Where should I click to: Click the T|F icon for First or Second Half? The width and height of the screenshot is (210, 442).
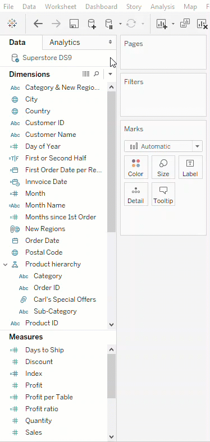14,158
